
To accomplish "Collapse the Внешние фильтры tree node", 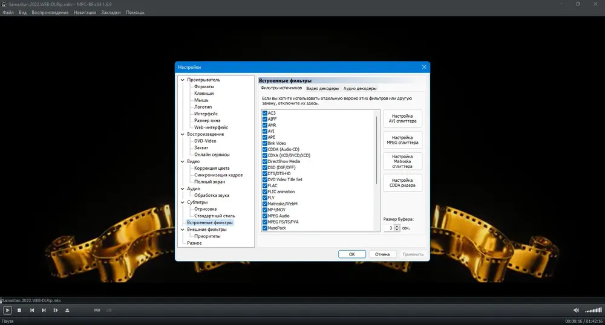I will click(x=183, y=230).
